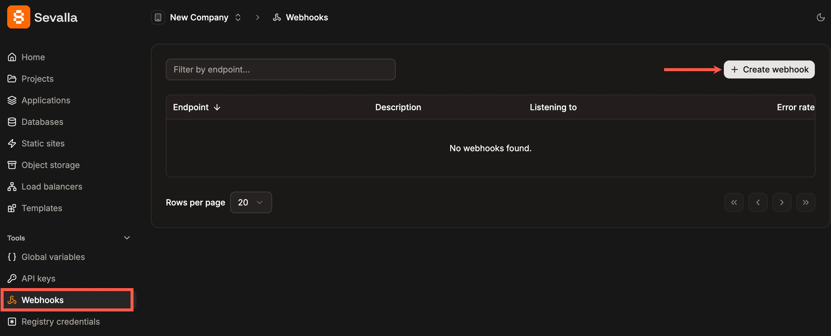Click the orange Sevalla logo

[18, 17]
